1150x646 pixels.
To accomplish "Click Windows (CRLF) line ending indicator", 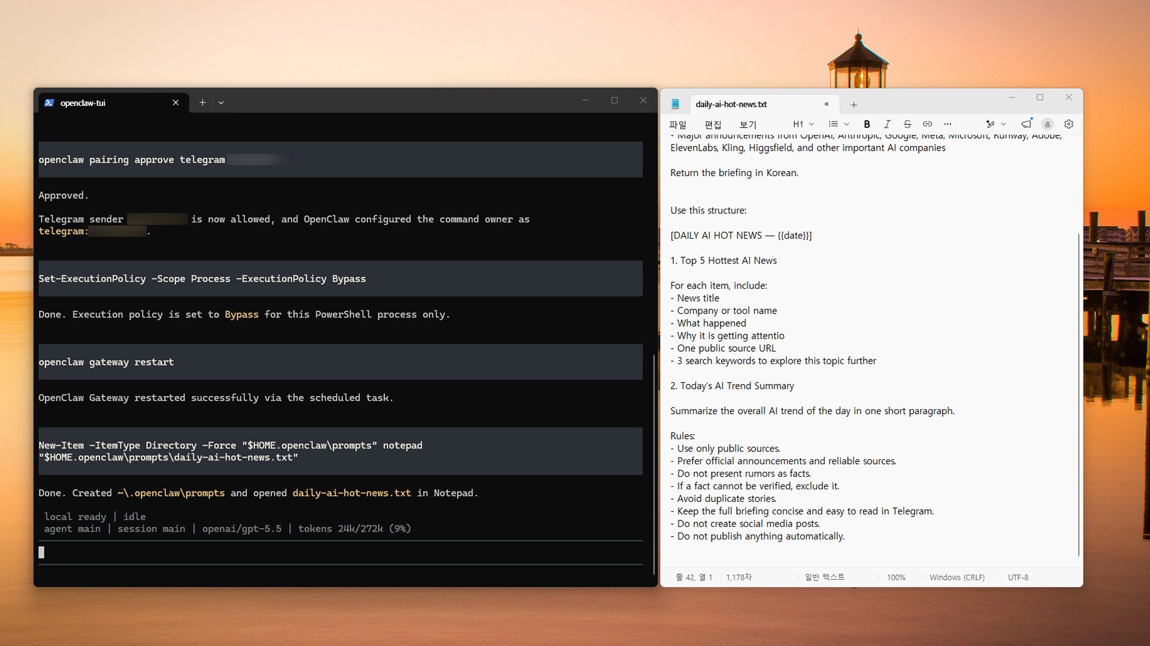I will coord(957,577).
